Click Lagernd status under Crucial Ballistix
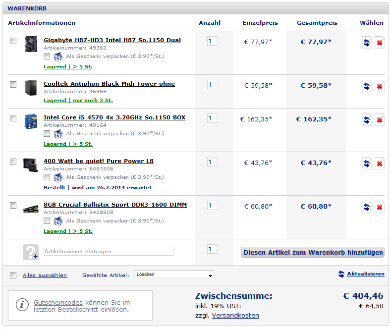Screen dimensions: 391x329 click(x=68, y=231)
